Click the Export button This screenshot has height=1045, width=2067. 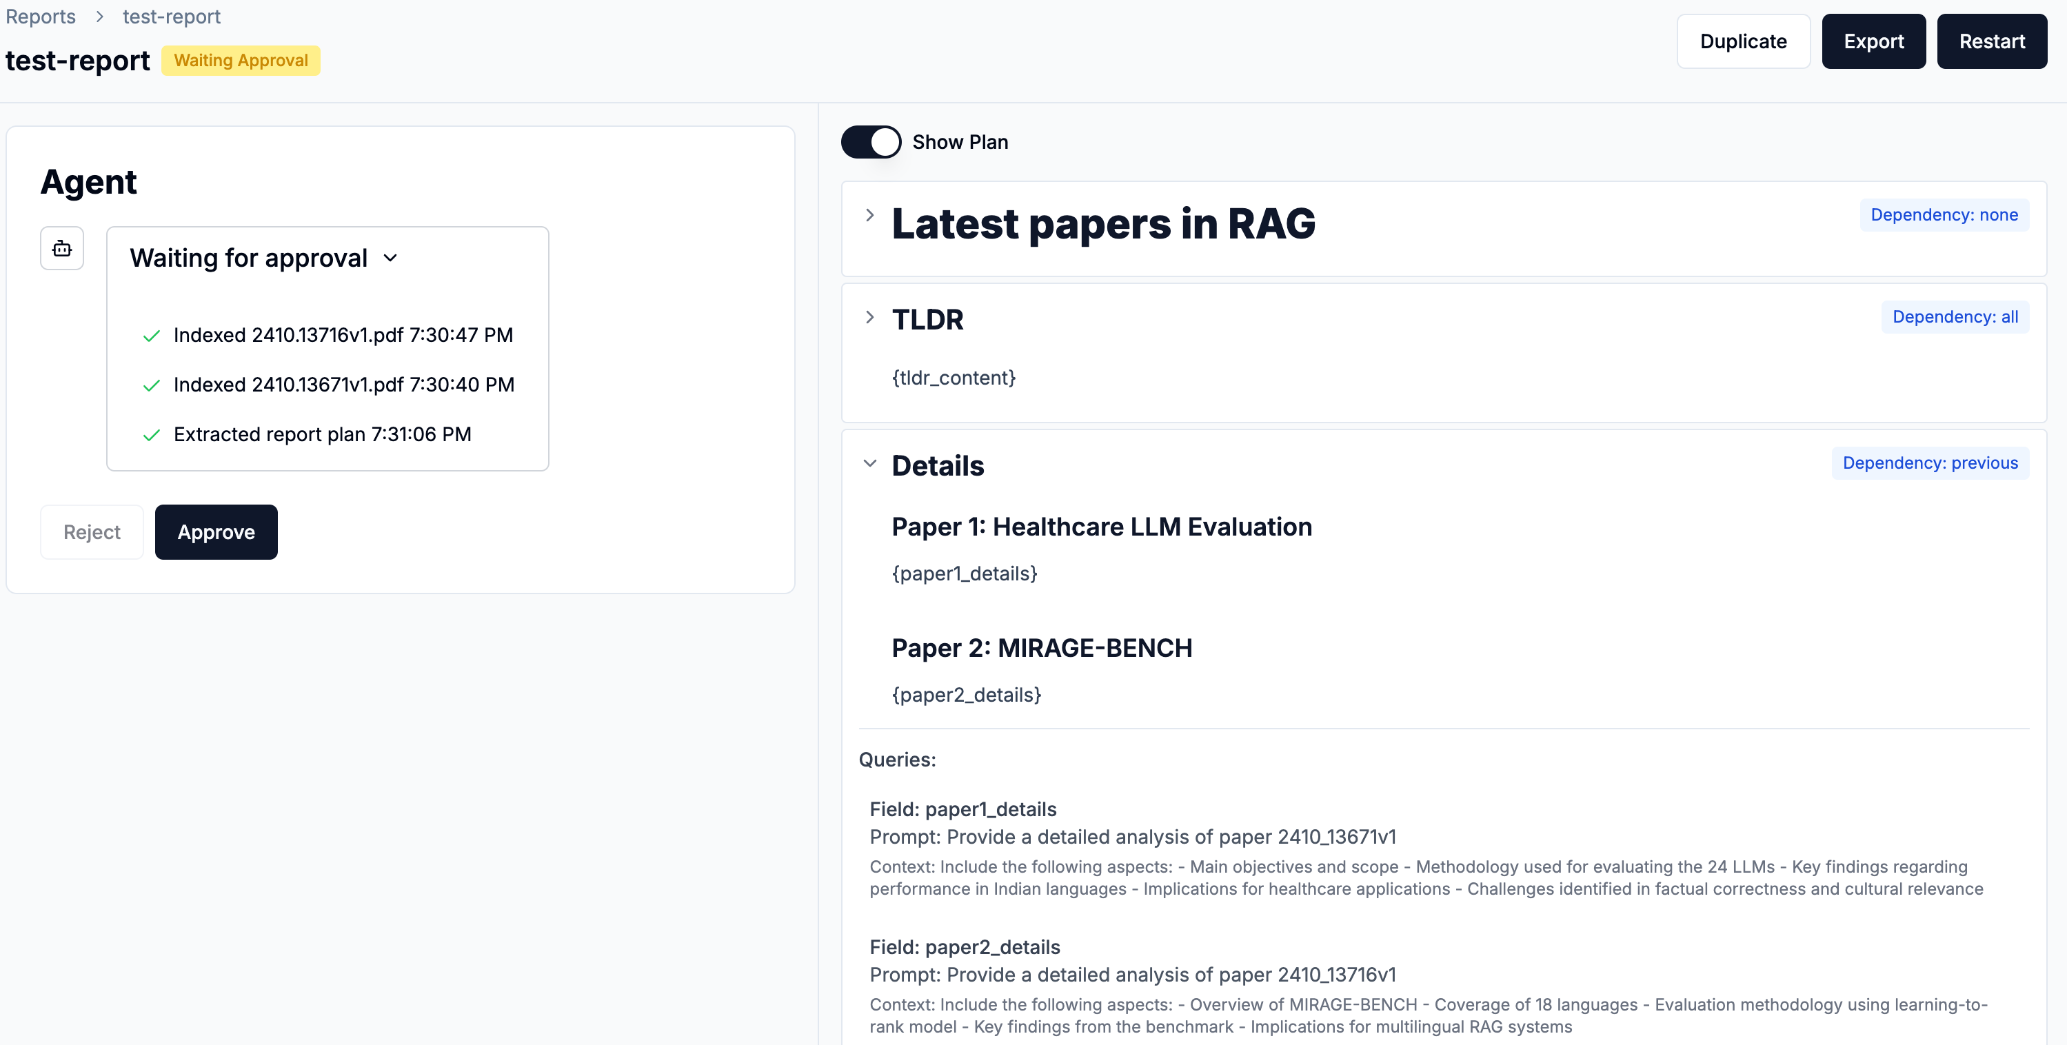coord(1873,42)
